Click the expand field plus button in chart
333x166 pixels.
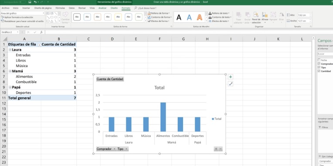(216, 149)
